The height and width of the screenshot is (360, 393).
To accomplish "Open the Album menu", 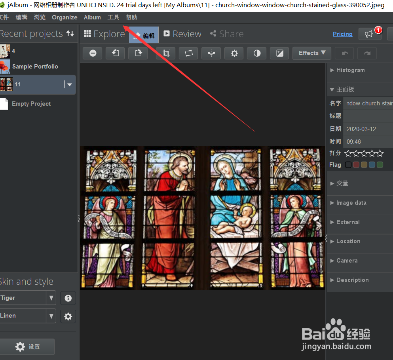I will tap(92, 17).
